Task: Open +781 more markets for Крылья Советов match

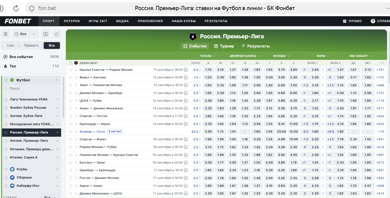Action: coord(380,70)
